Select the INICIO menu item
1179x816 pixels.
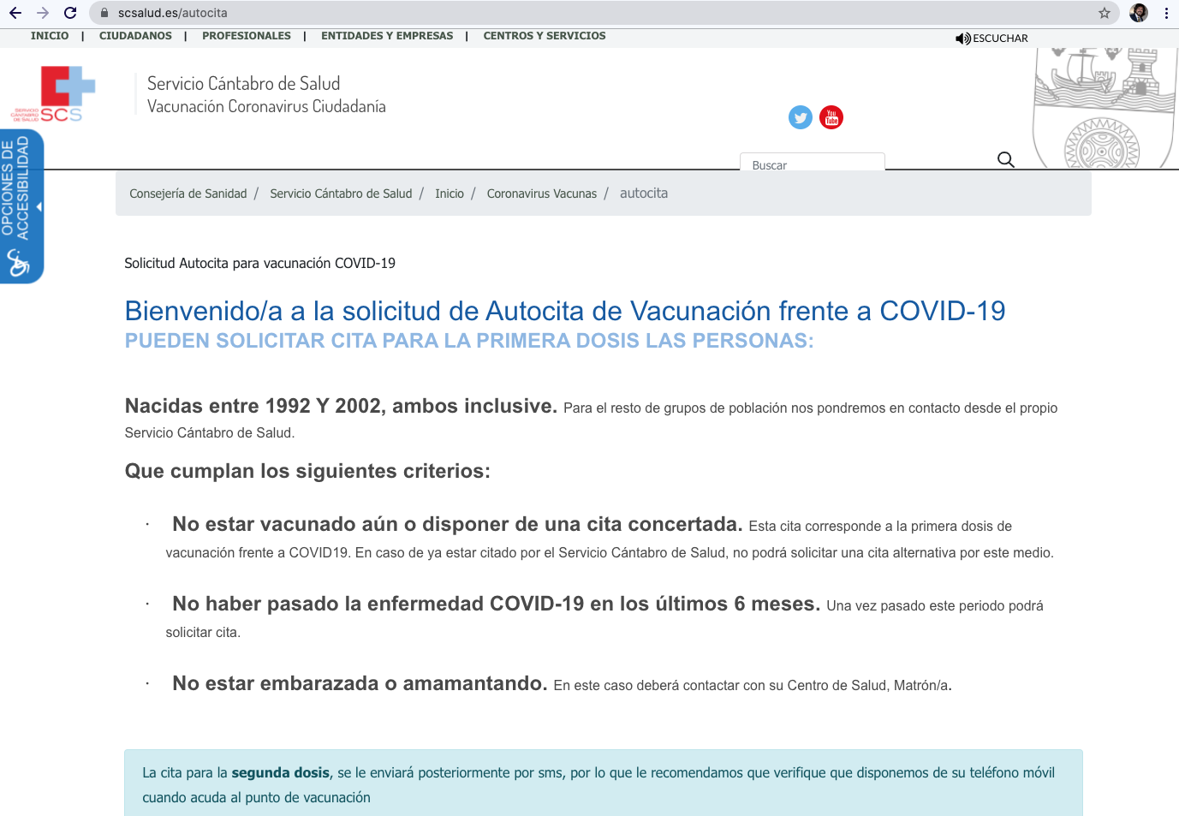tap(50, 36)
